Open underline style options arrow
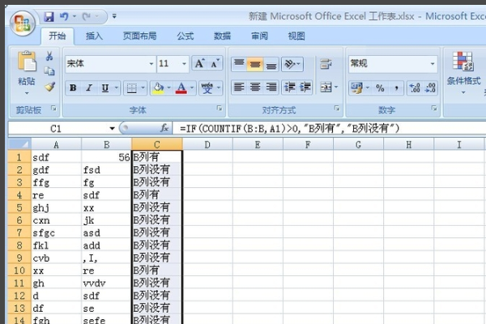This screenshot has height=324, width=486. coord(117,88)
